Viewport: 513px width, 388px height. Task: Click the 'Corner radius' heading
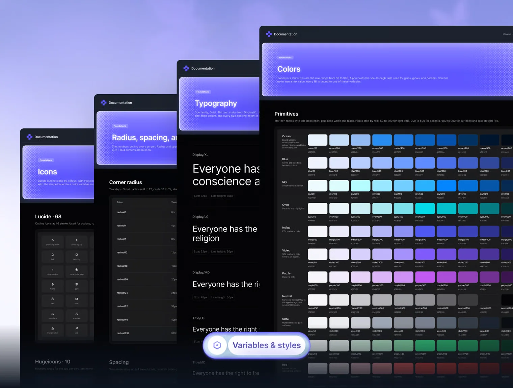pyautogui.click(x=126, y=183)
